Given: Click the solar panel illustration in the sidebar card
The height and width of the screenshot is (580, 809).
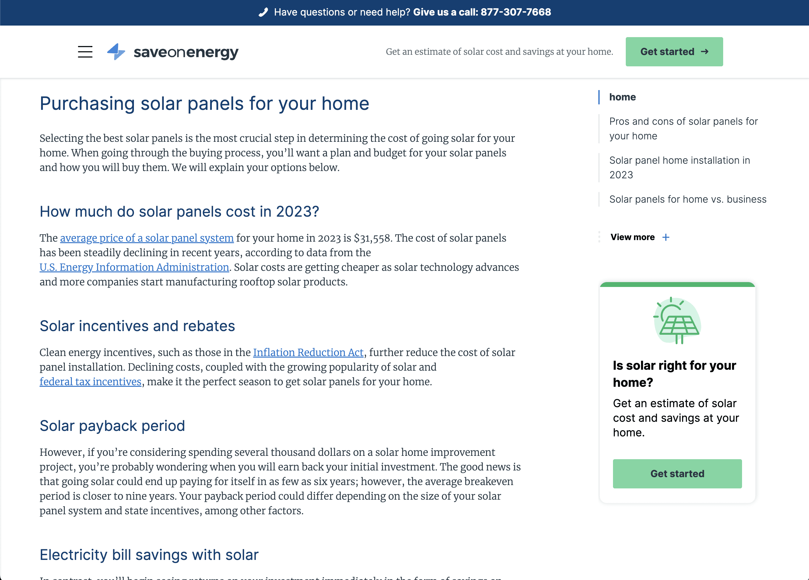Looking at the screenshot, I should point(677,321).
